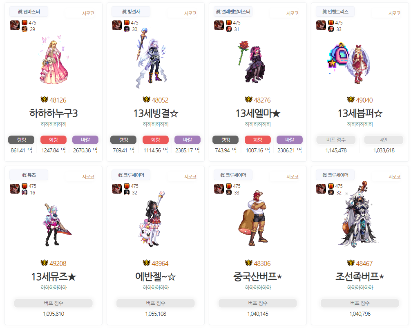
Task: Click the 버프 점수 bar on 13세뮤즈★ card
Action: [54, 303]
